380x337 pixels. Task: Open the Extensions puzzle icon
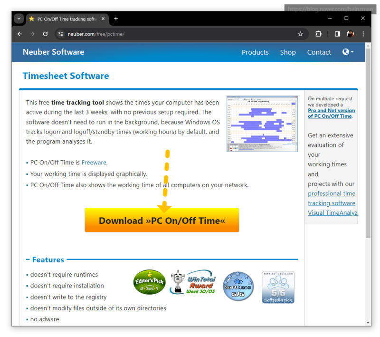pos(318,34)
